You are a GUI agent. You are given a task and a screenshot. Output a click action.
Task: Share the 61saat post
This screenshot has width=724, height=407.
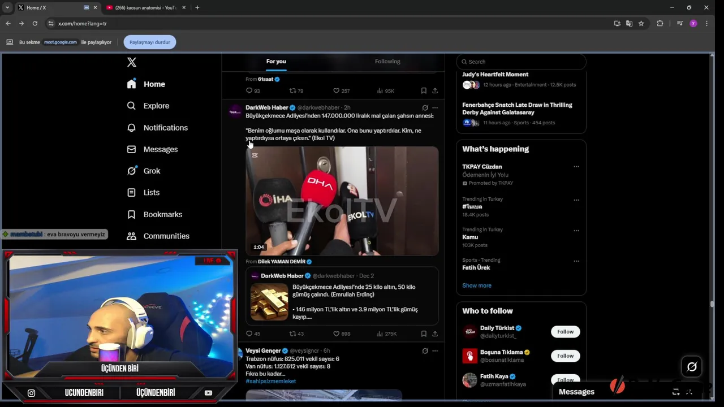435,90
